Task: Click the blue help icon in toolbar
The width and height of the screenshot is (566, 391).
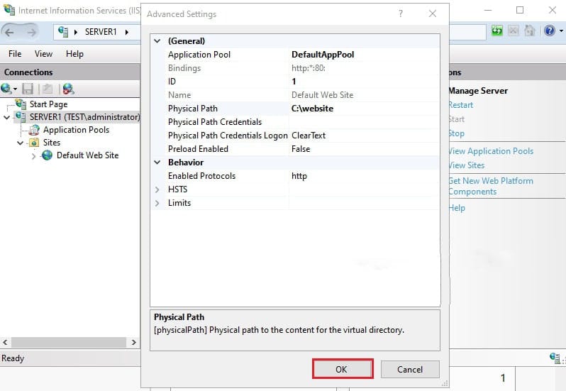Action: click(x=550, y=31)
